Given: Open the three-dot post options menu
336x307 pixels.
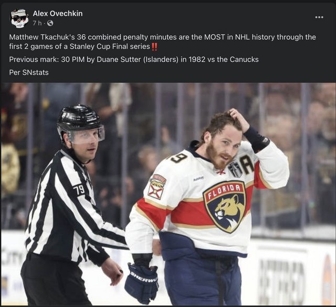Looking at the screenshot, I should (x=319, y=17).
